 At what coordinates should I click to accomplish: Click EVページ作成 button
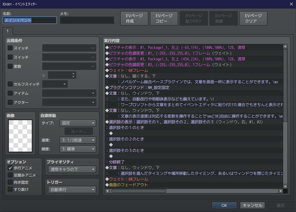point(134,18)
